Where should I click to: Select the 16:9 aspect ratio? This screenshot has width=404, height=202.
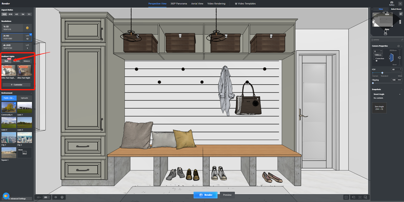pos(4,14)
